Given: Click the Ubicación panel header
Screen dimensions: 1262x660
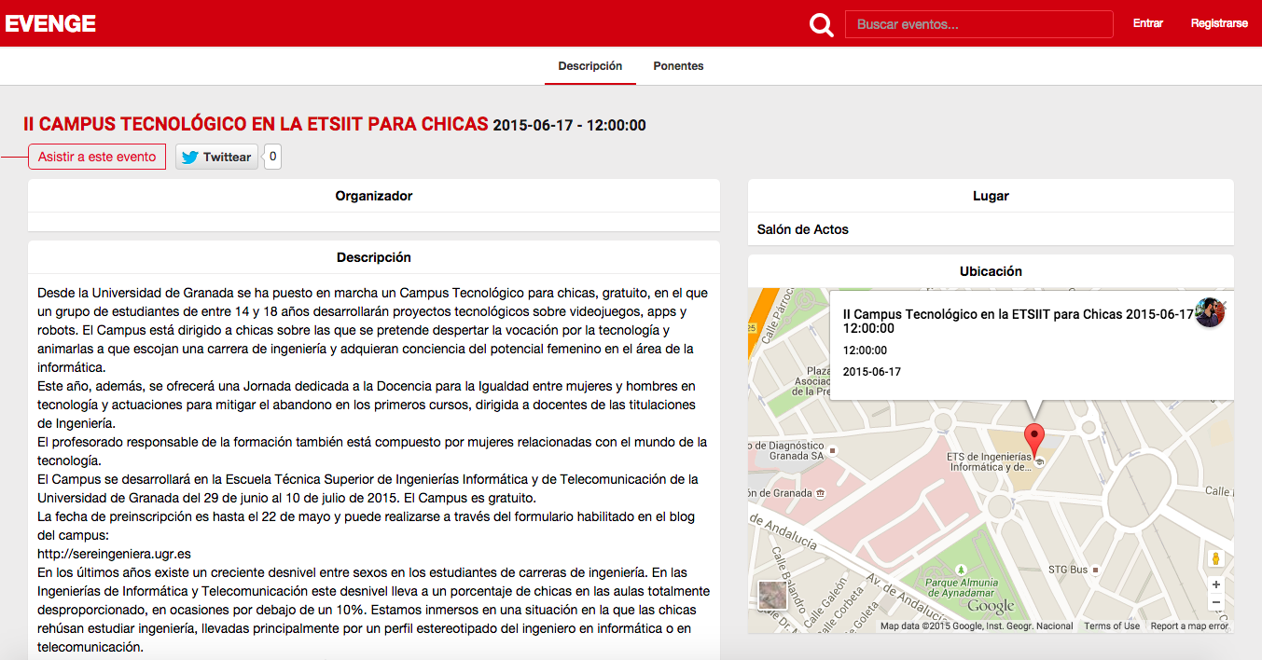Looking at the screenshot, I should pos(991,271).
